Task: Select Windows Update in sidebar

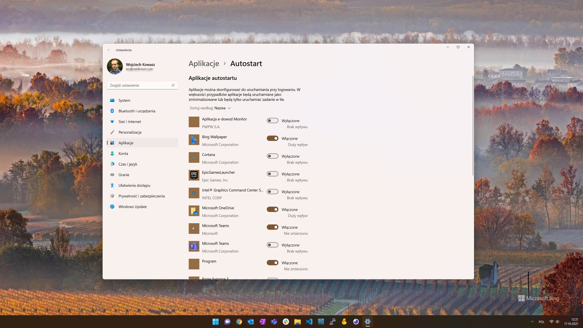Action: pyautogui.click(x=132, y=207)
